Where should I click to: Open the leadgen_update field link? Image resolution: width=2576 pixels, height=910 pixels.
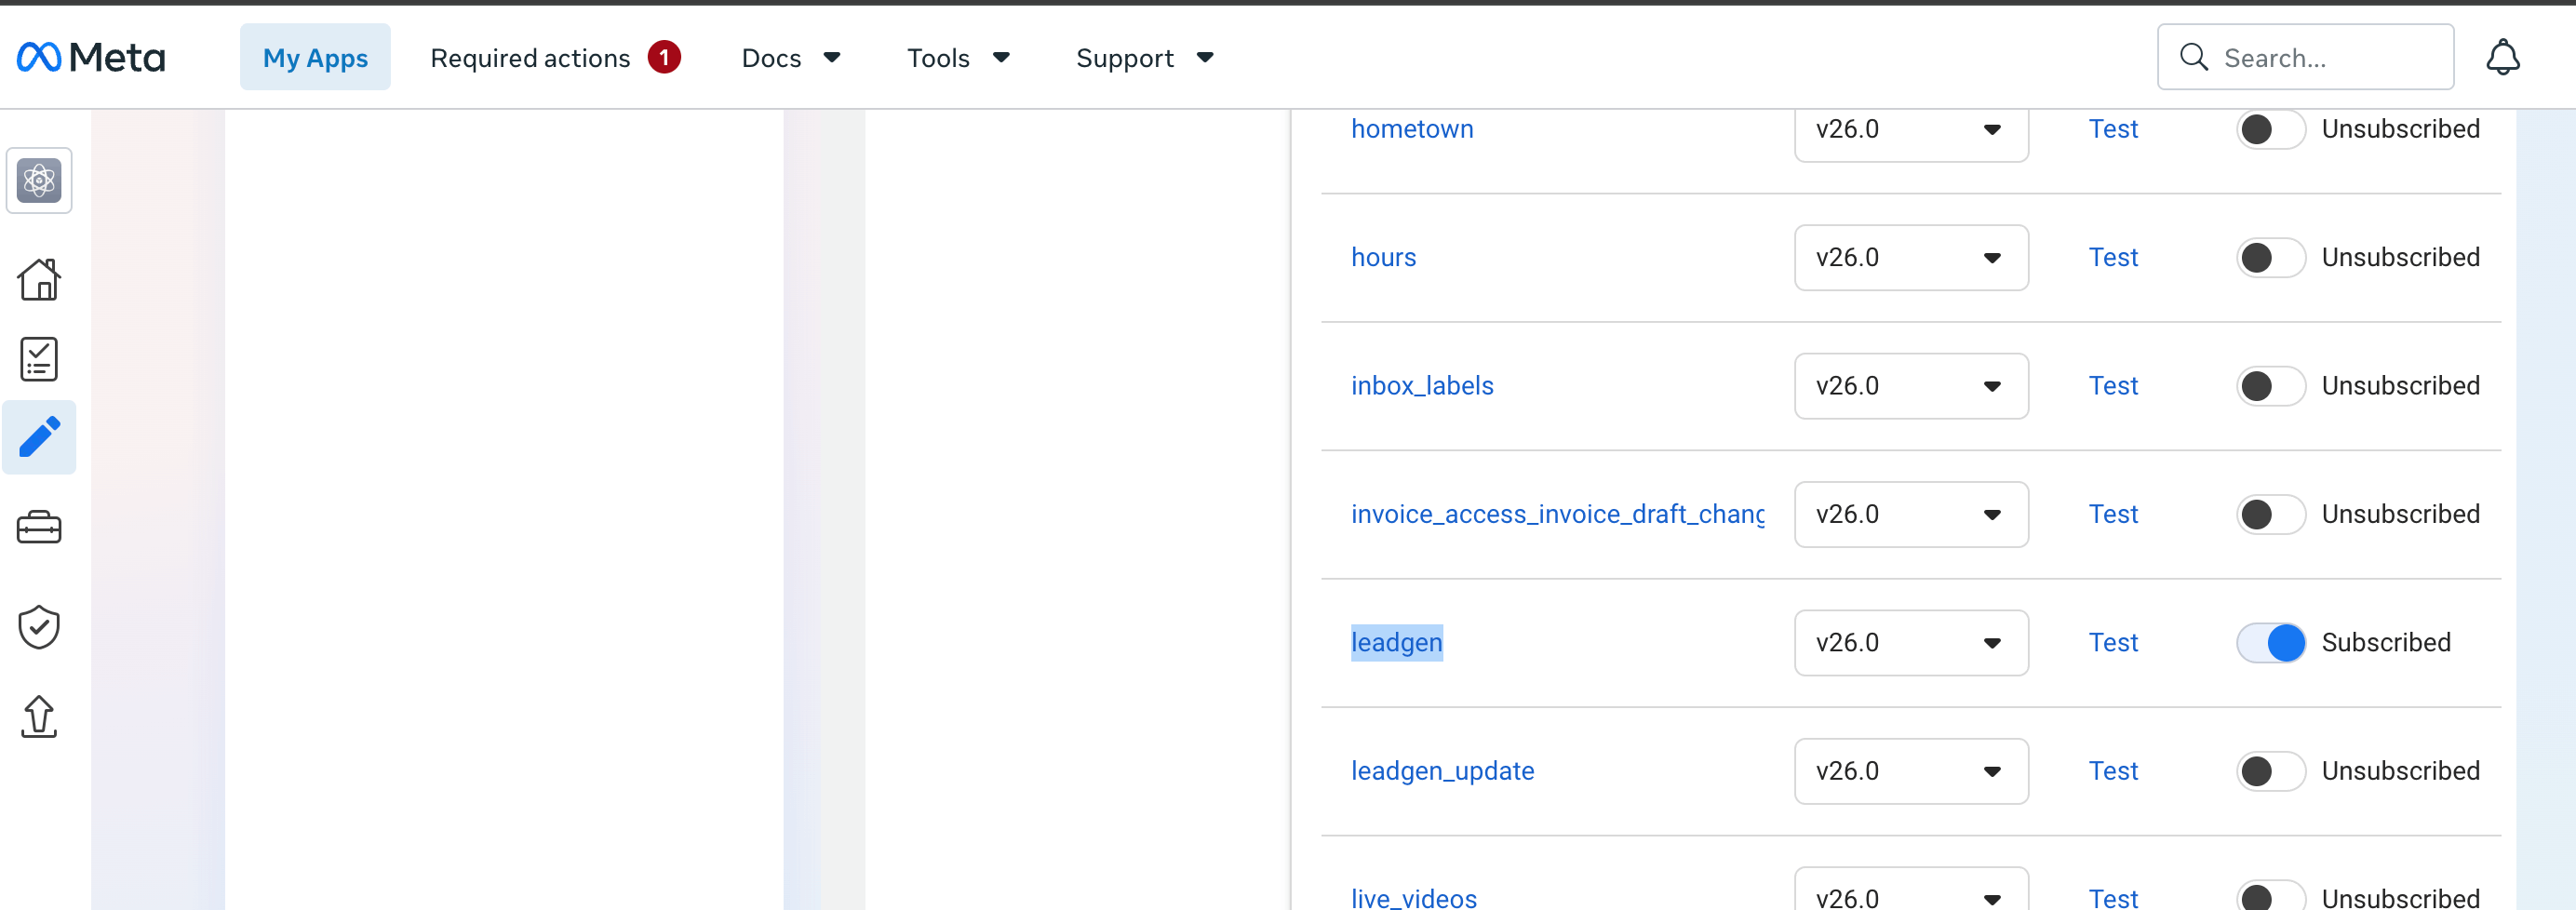tap(1442, 770)
